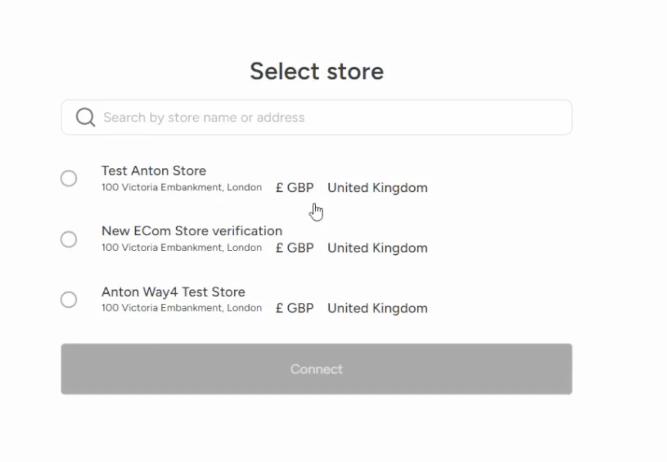Click the address under Anton Way4 Test Store
Image resolution: width=667 pixels, height=462 pixels.
(x=181, y=308)
